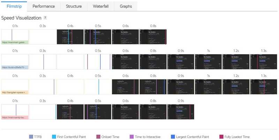Click the Filmstrip tab

[15, 6]
